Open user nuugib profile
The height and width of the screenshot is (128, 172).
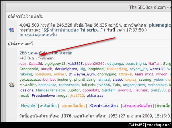(x=46, y=69)
